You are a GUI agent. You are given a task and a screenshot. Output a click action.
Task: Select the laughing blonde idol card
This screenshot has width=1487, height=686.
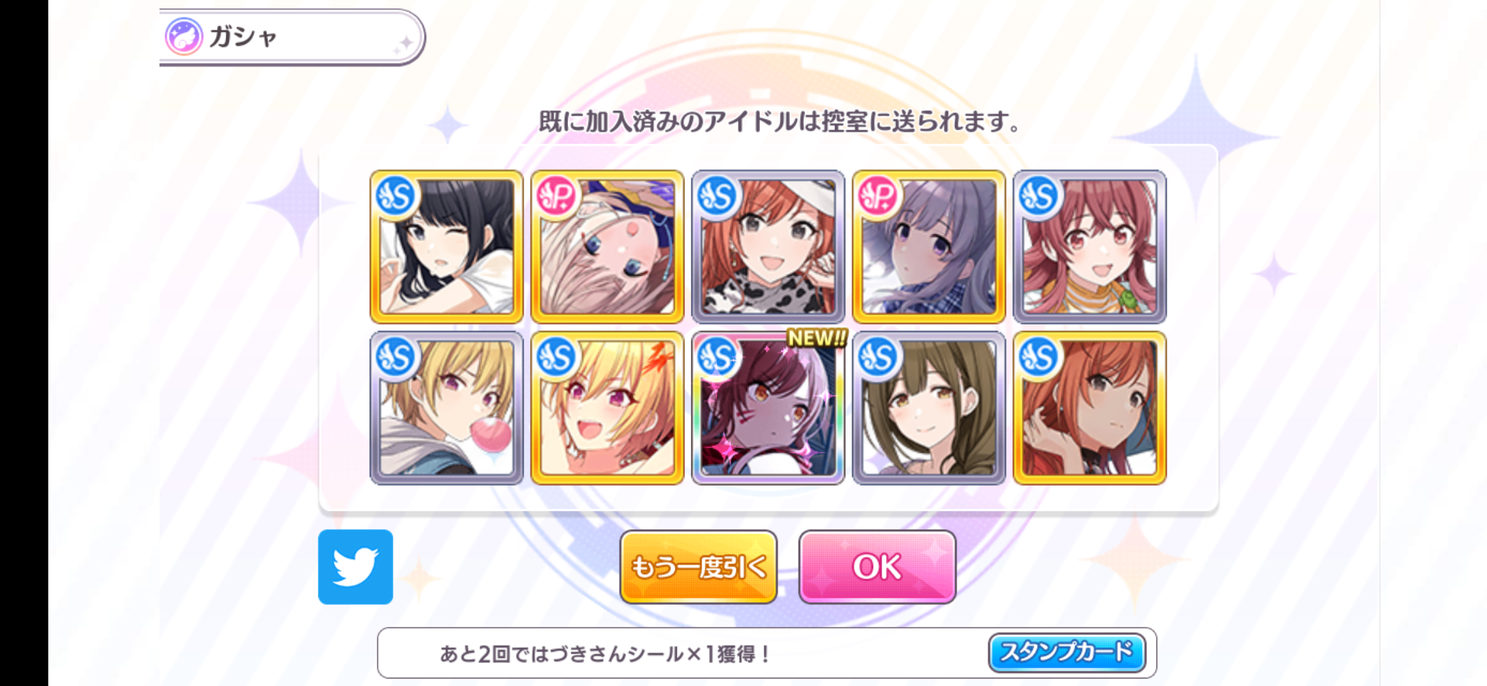tap(608, 408)
